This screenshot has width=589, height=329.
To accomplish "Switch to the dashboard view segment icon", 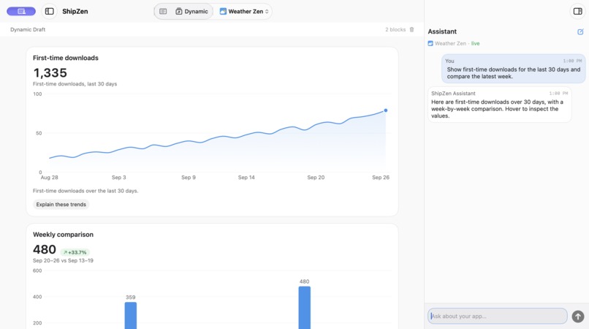I will (x=163, y=11).
